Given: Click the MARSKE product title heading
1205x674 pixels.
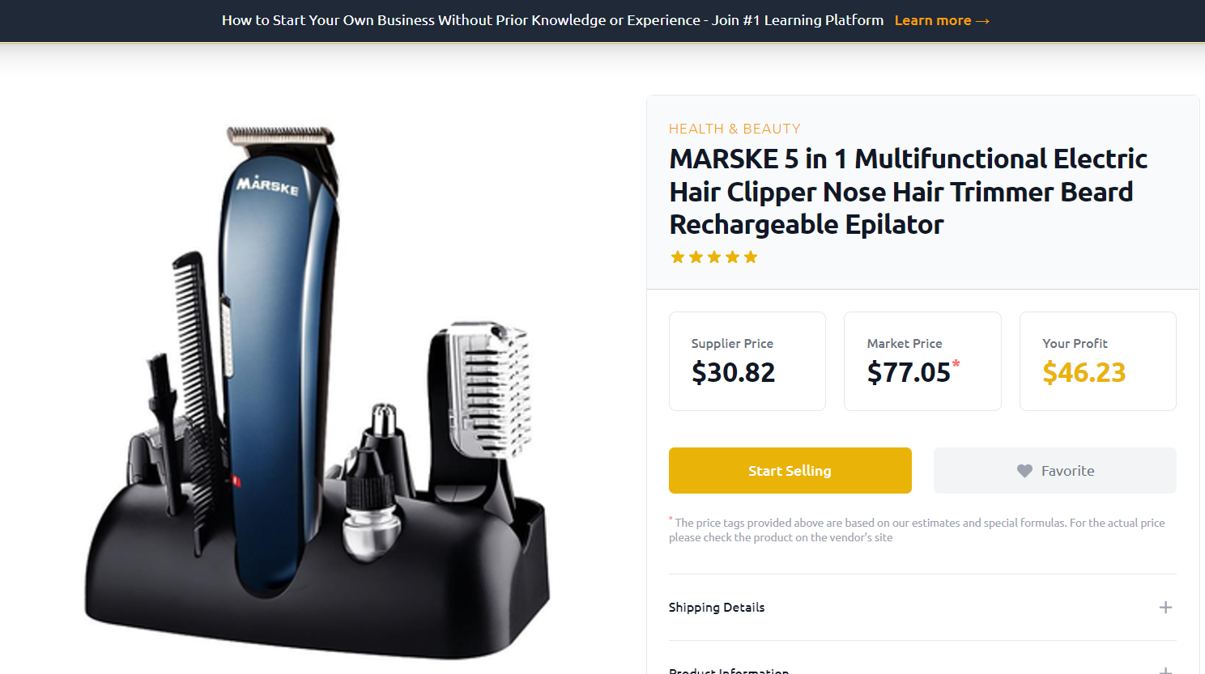Looking at the screenshot, I should click(908, 192).
